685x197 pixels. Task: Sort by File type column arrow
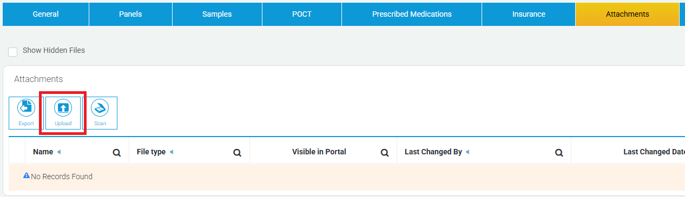[x=171, y=152]
